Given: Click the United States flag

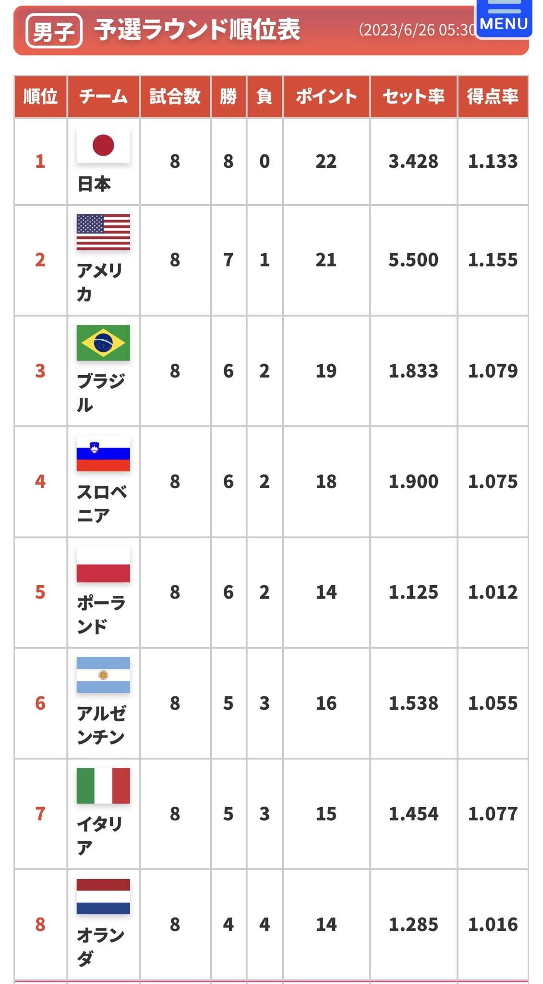Looking at the screenshot, I should (103, 232).
